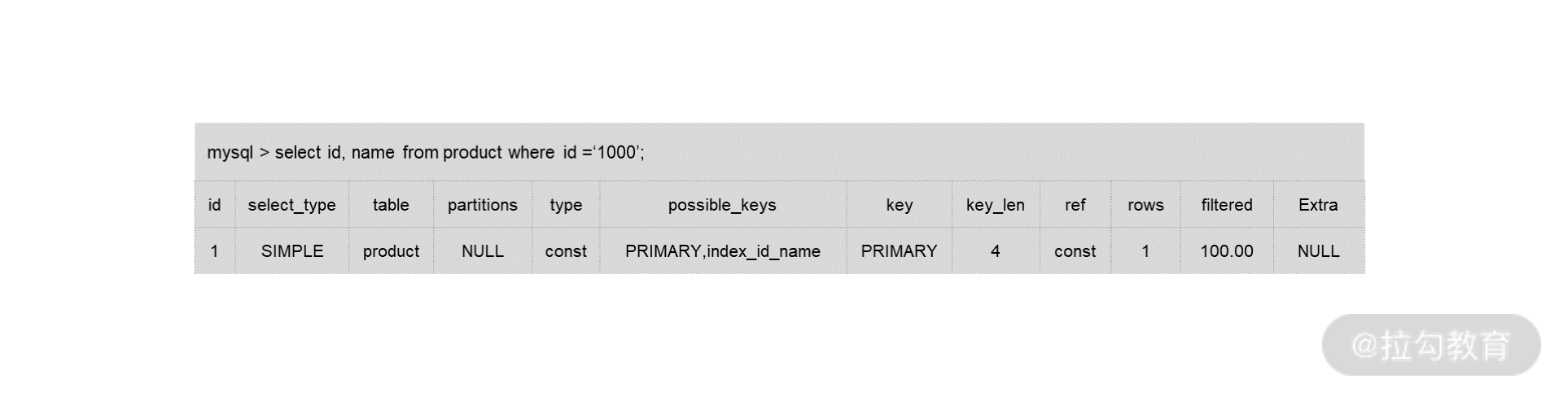Click the NULL partitions cell
This screenshot has width=1563, height=396.
(x=483, y=251)
